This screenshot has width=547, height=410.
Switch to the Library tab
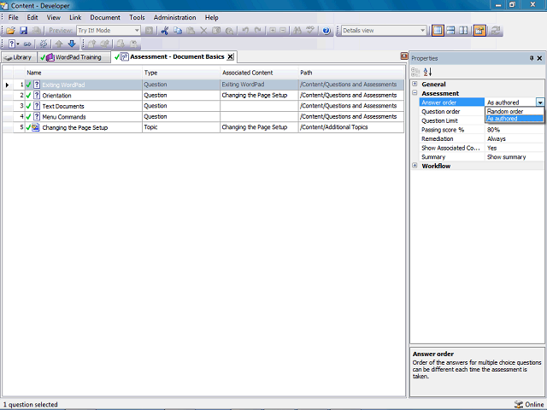pyautogui.click(x=19, y=57)
